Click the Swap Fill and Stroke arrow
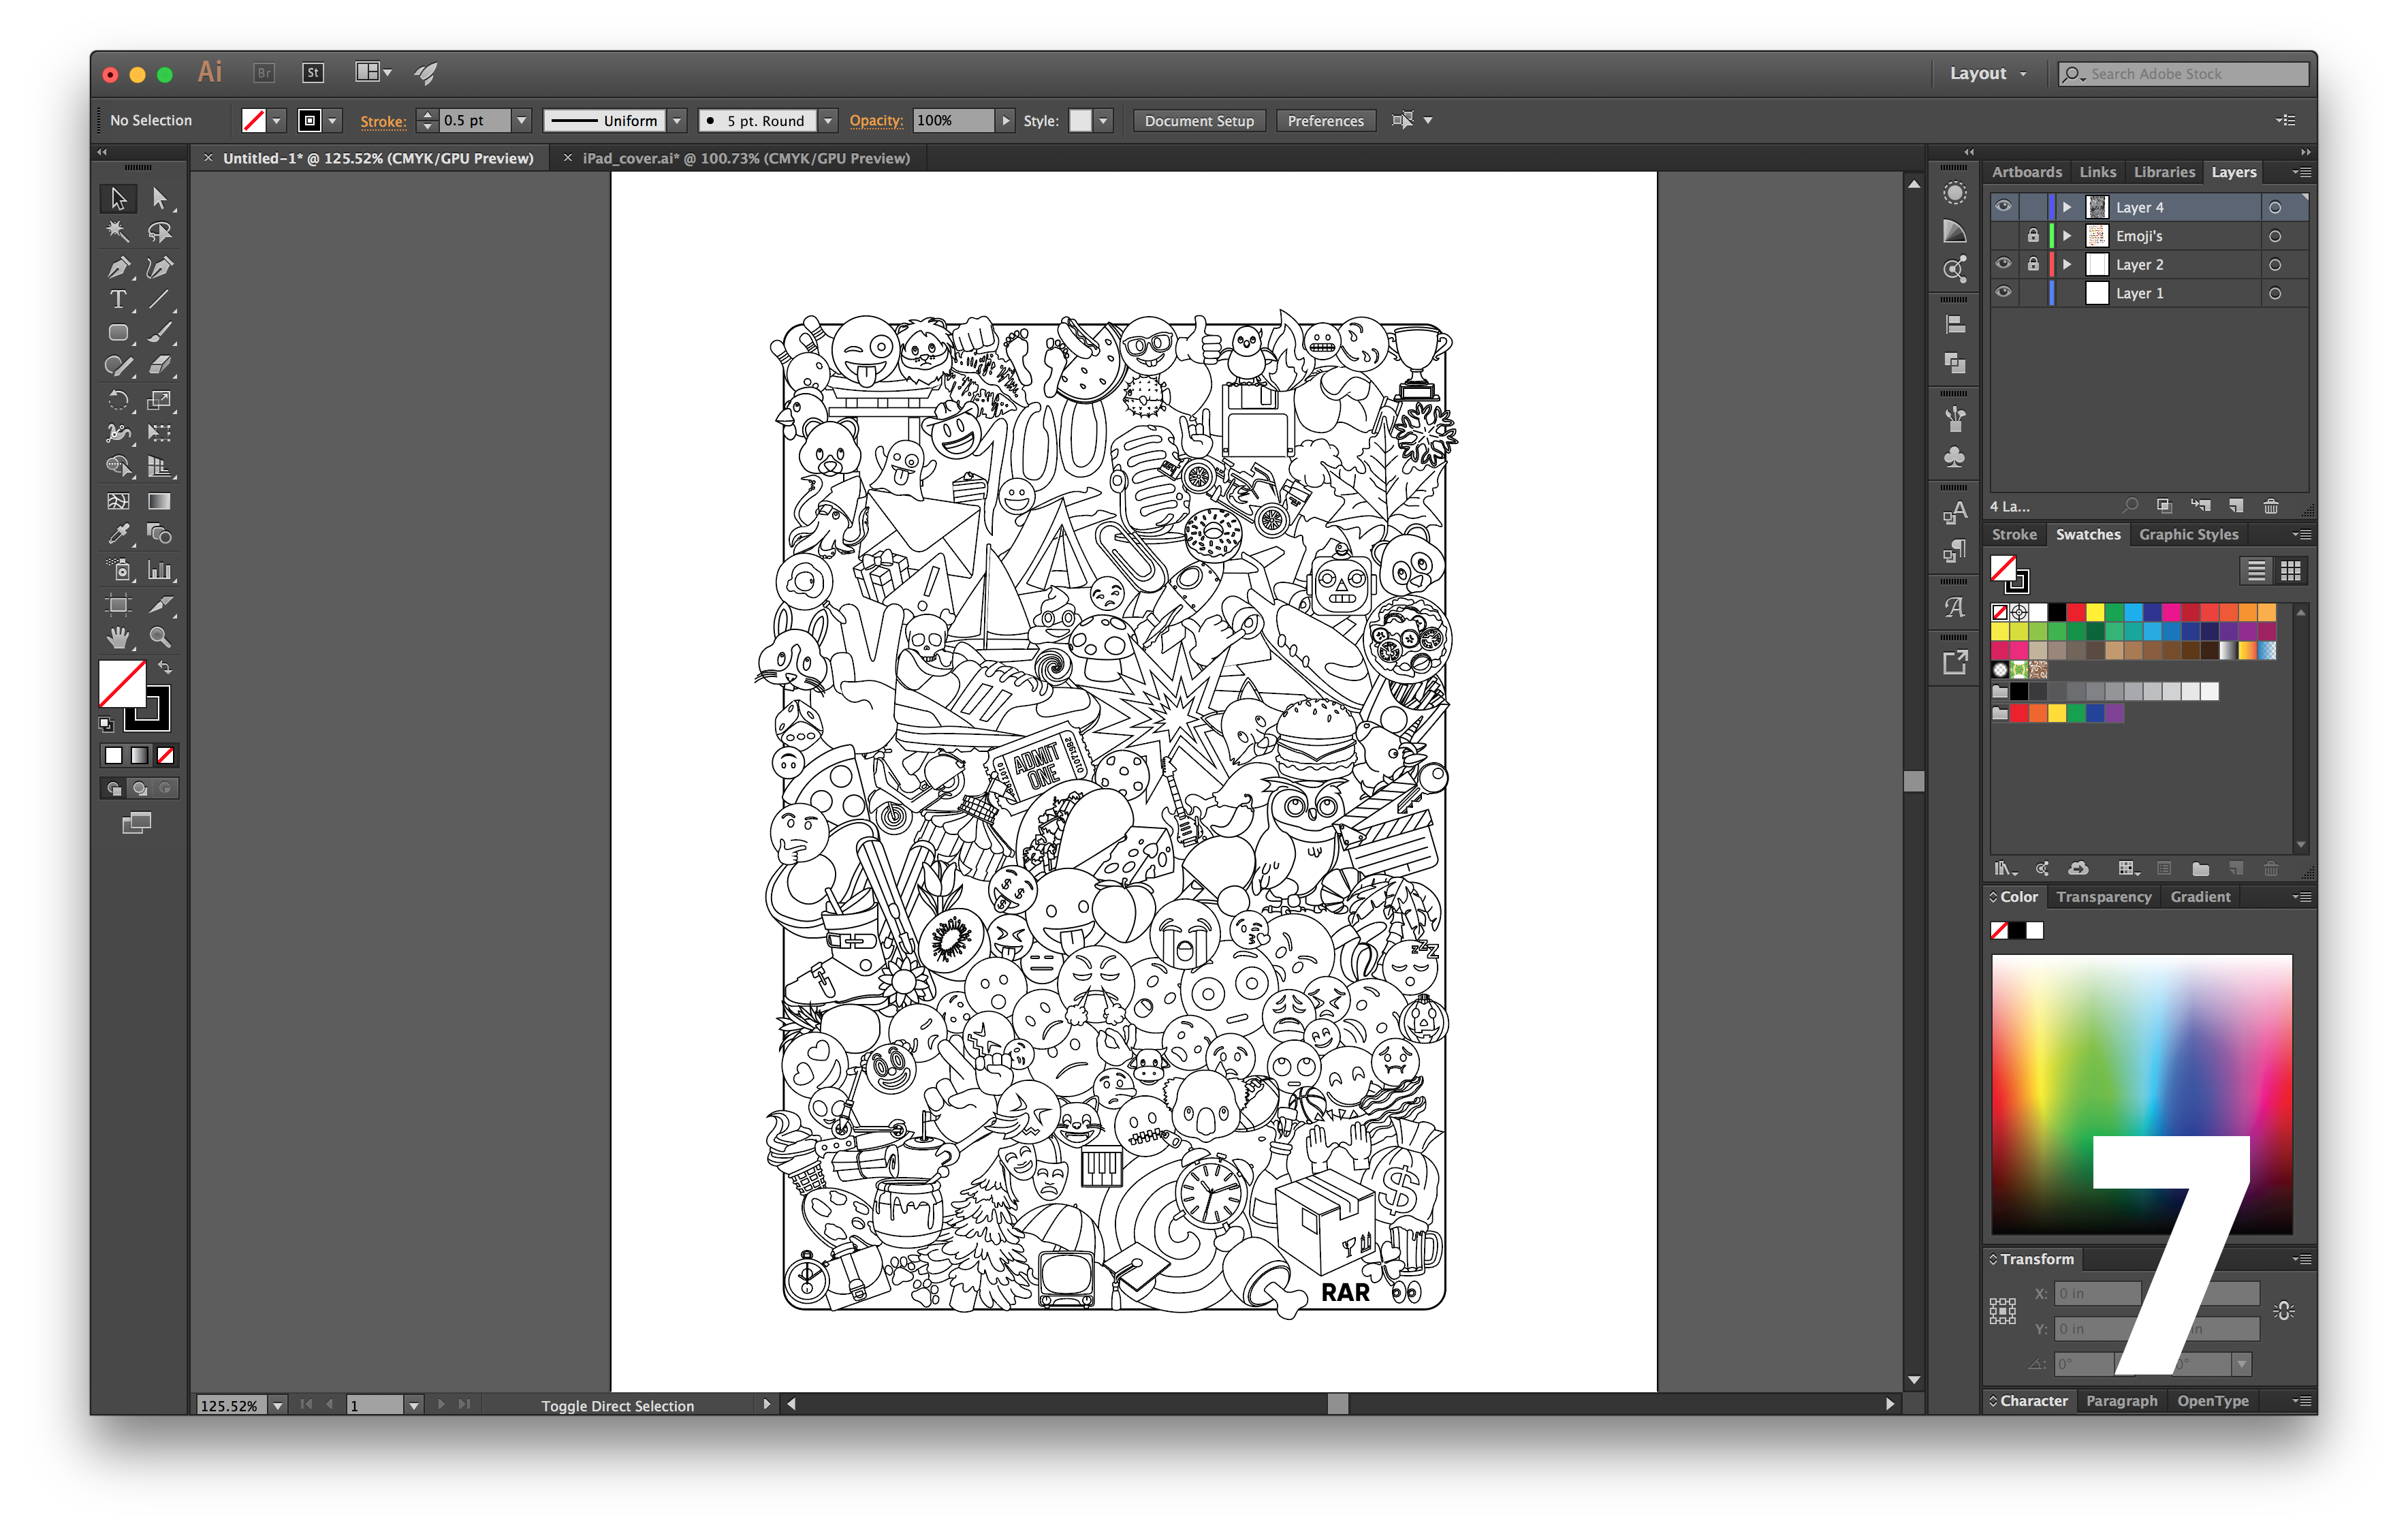The image size is (2408, 1538). pos(165,668)
